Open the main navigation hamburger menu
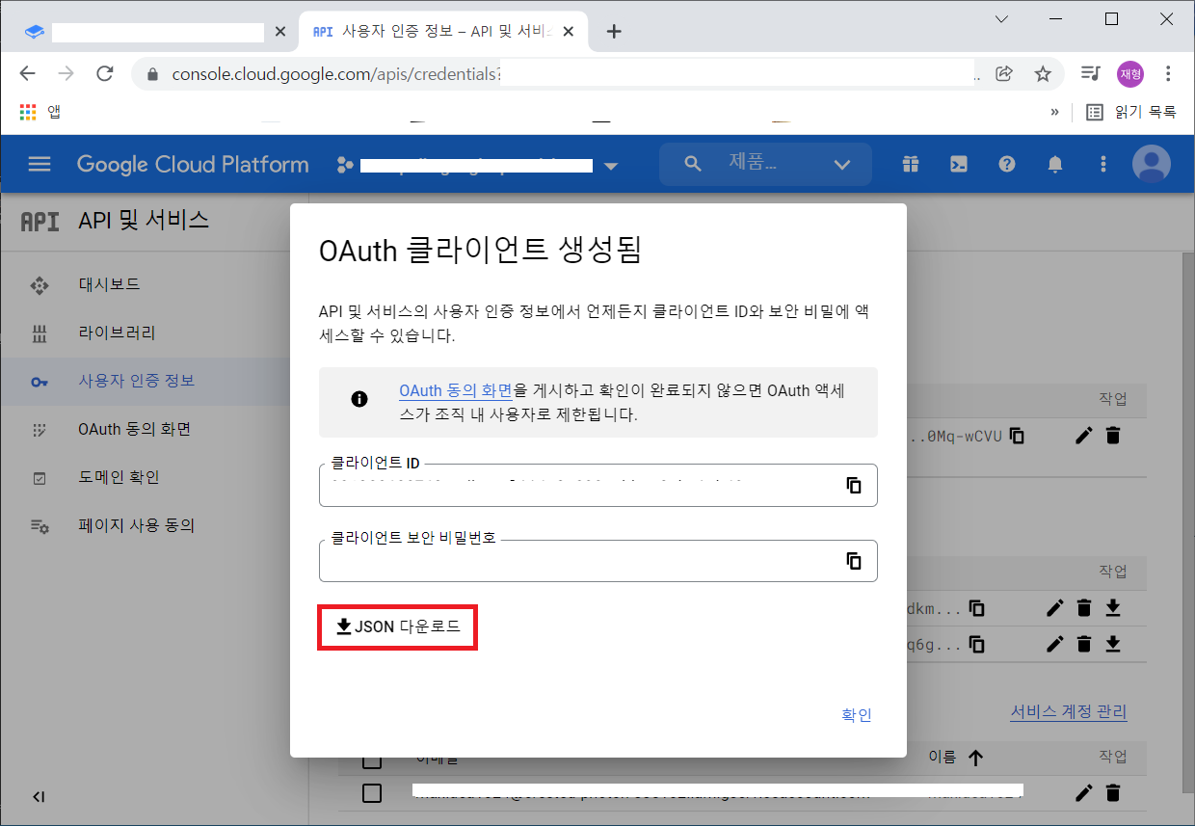This screenshot has width=1195, height=826. click(40, 164)
